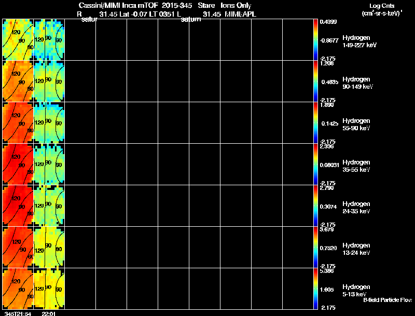The height and width of the screenshot is (316, 415).
Task: Click the 0.4399 color scale maximum value
Action: 328,22
